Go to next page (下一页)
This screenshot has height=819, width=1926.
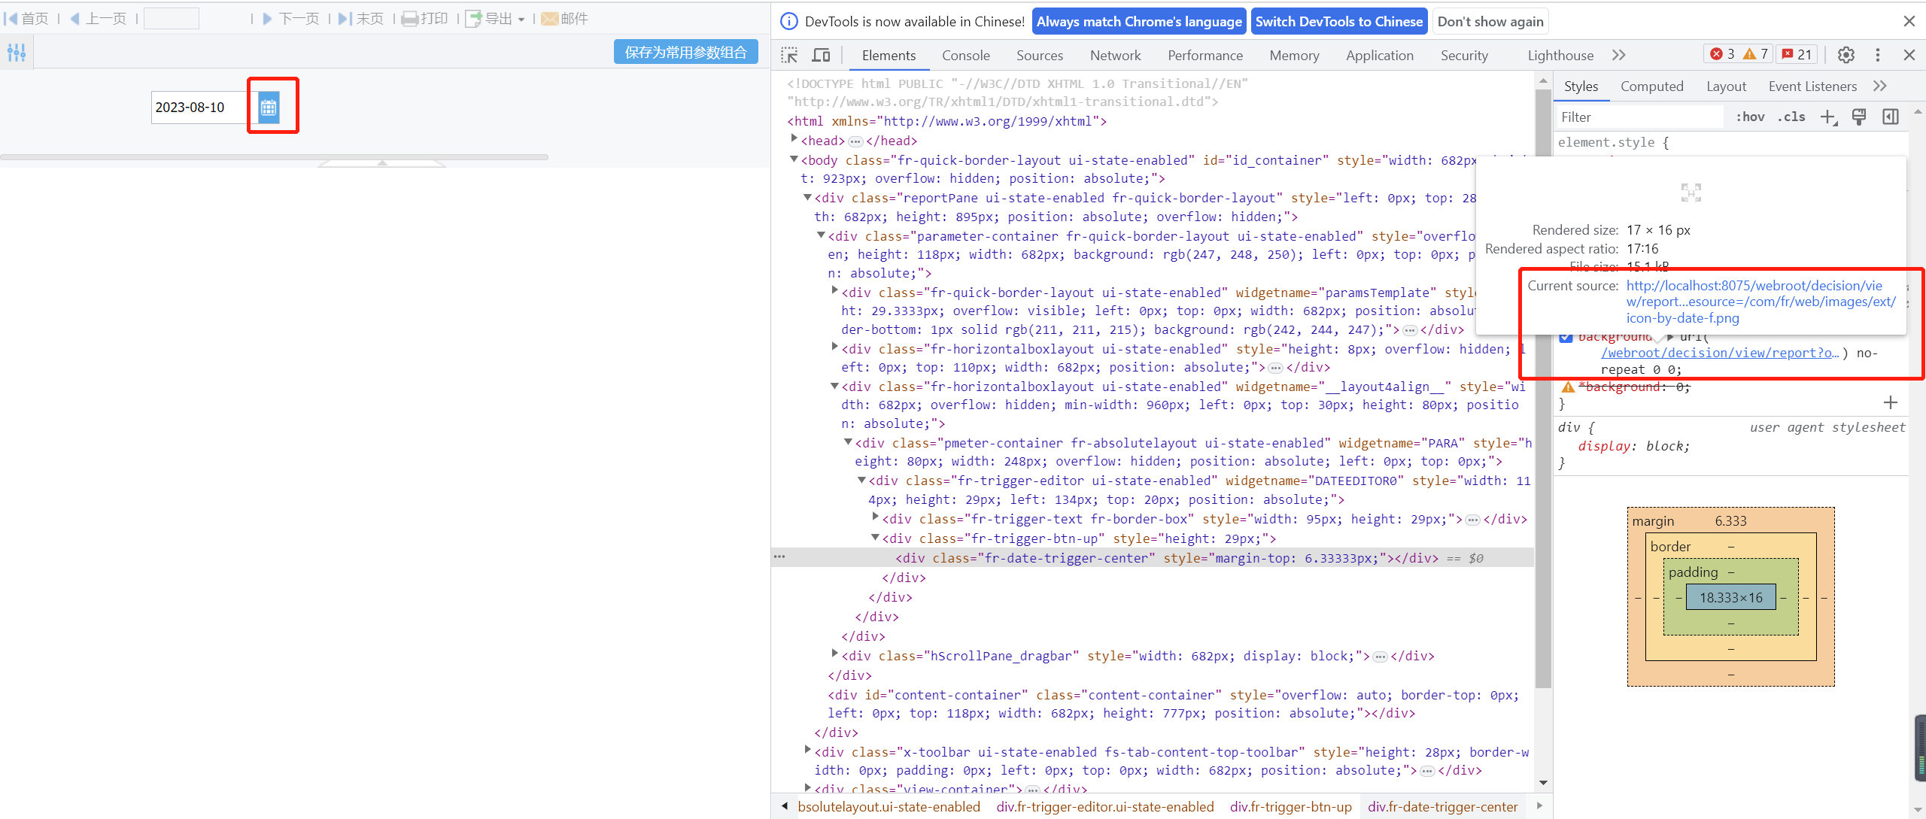pos(291,19)
